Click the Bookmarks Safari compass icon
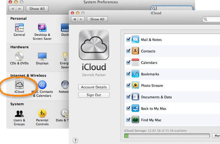The height and width of the screenshot is (144, 220). tap(135, 74)
